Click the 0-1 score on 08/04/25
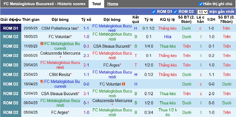236x117 pixels. (86, 103)
